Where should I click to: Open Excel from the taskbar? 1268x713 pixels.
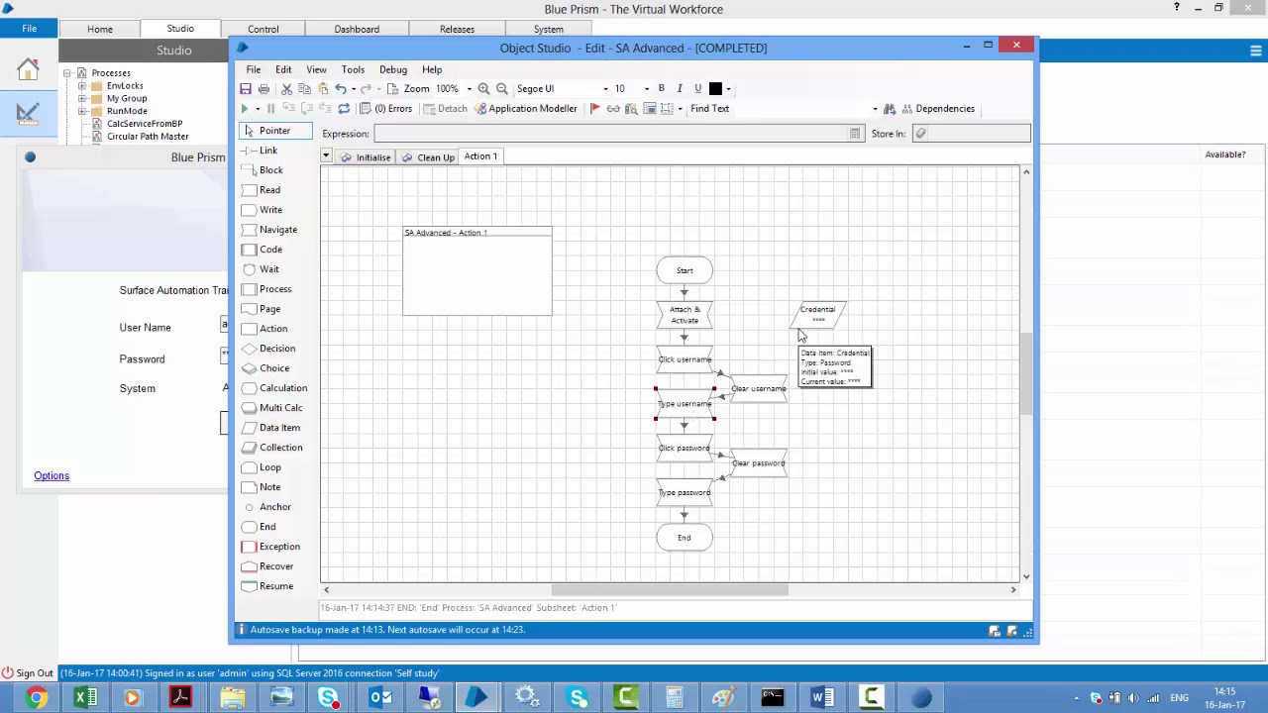pos(84,698)
